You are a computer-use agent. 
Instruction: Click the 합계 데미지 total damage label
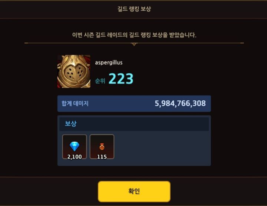click(x=75, y=103)
